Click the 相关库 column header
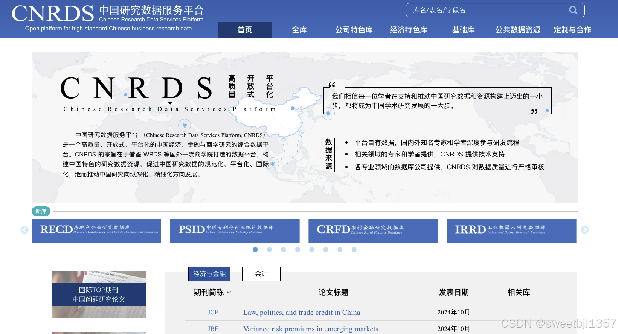 pyautogui.click(x=519, y=292)
